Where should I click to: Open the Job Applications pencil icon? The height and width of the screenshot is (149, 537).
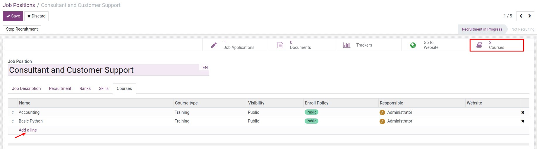214,45
